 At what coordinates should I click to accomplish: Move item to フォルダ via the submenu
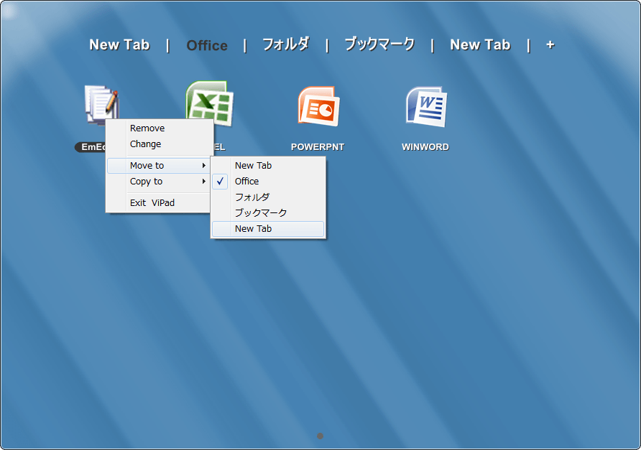point(268,197)
